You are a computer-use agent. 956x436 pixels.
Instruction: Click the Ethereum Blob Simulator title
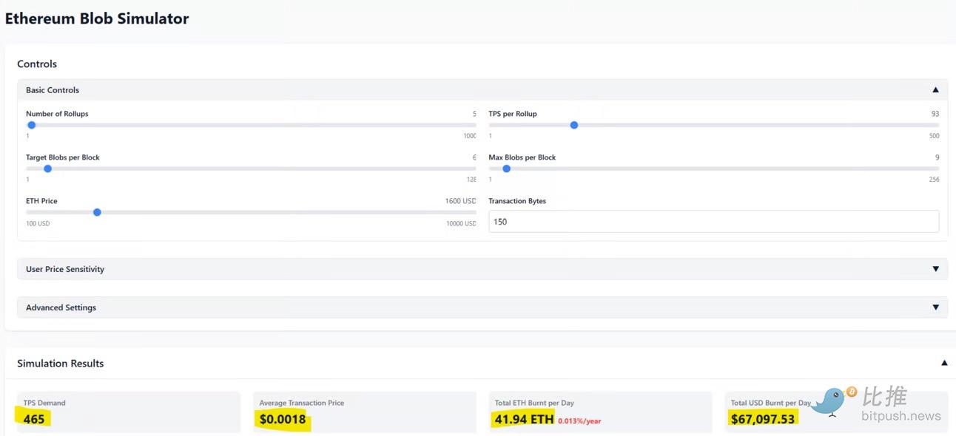point(97,18)
